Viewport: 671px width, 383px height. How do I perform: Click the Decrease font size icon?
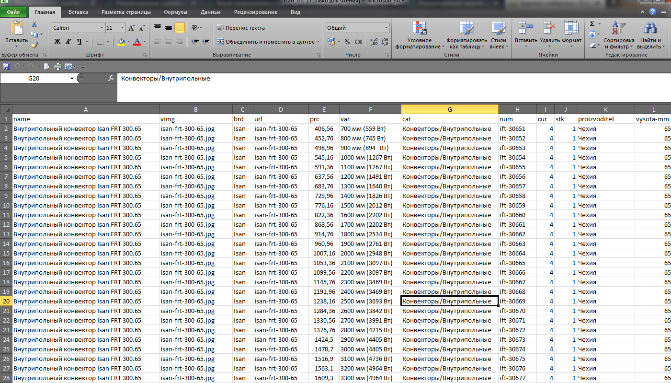142,28
